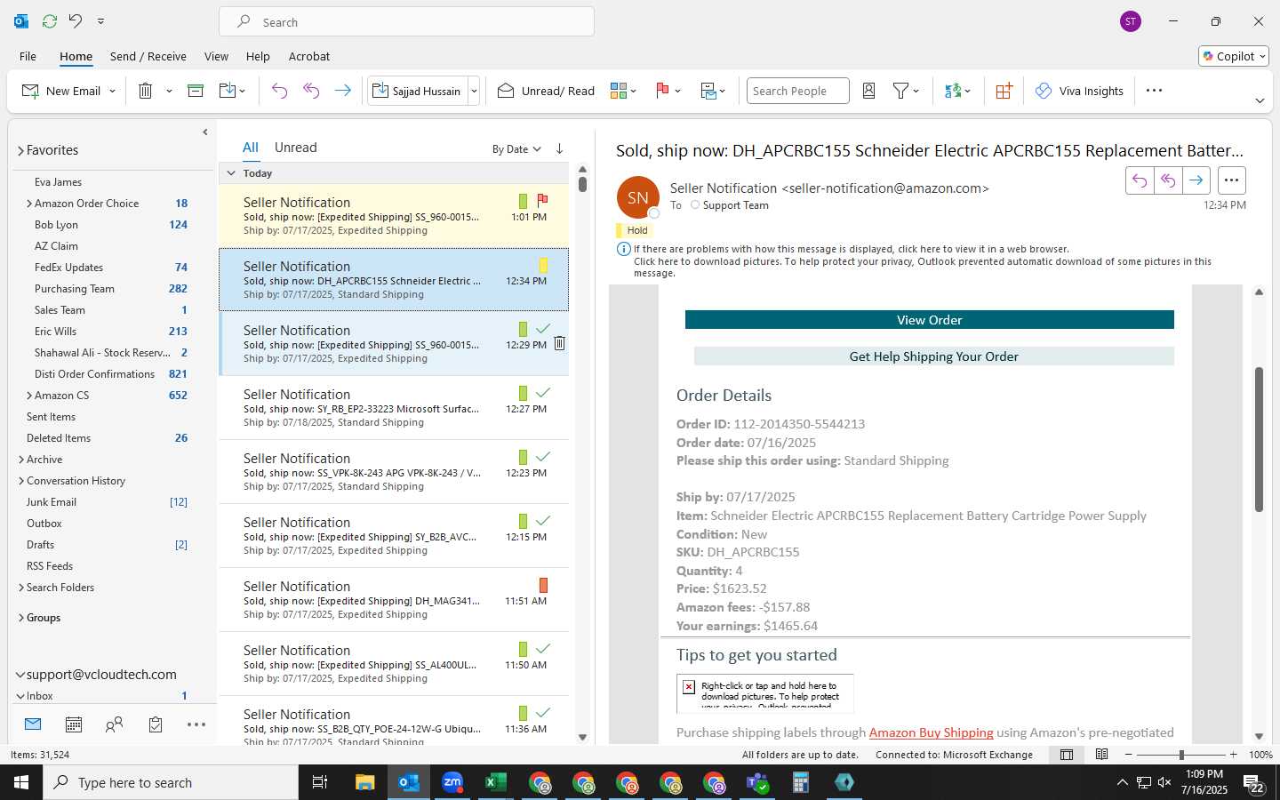Switch to People view in bottom navigation
Image resolution: width=1280 pixels, height=800 pixels.
point(114,724)
